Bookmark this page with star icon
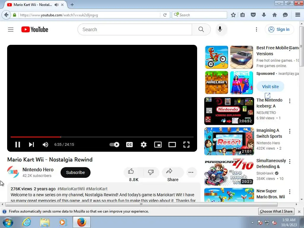The width and height of the screenshot is (304, 228). tap(233, 15)
